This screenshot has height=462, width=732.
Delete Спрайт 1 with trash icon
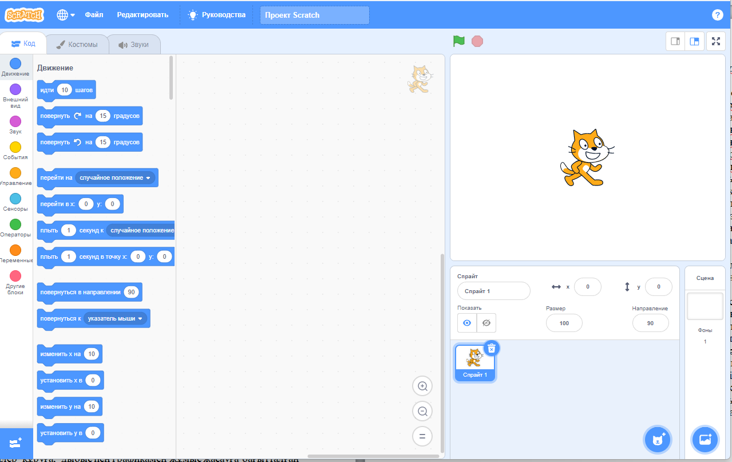[x=492, y=348]
